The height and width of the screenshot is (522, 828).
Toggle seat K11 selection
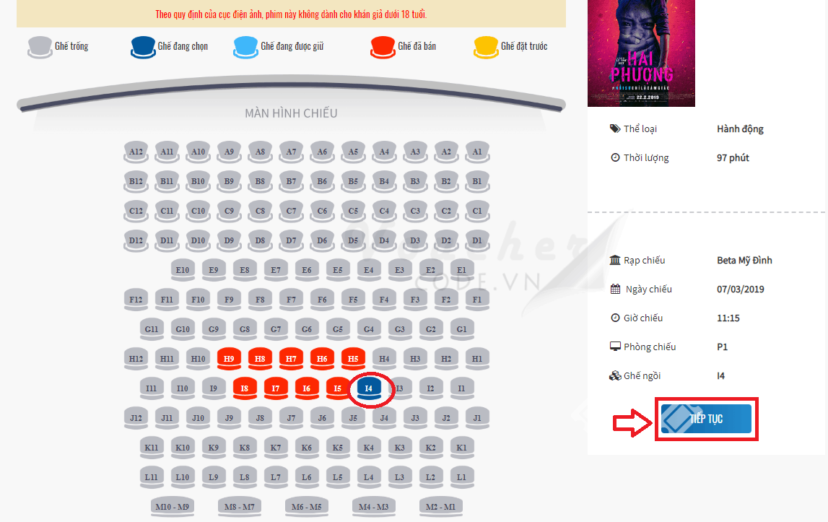(151, 448)
